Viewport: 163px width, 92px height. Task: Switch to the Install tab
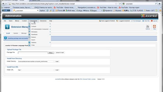click(8, 33)
